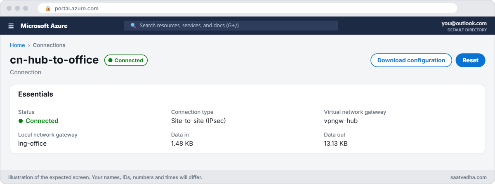
Task: Select Site-to-site (IPsec) value
Action: pyautogui.click(x=198, y=121)
